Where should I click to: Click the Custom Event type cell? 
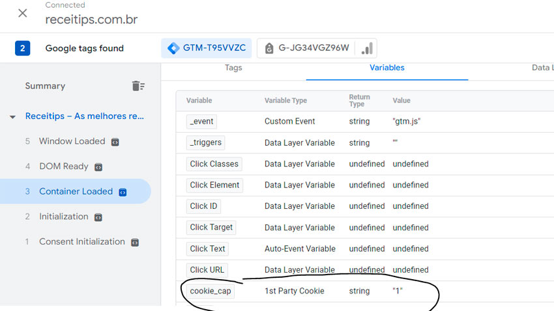[290, 121]
